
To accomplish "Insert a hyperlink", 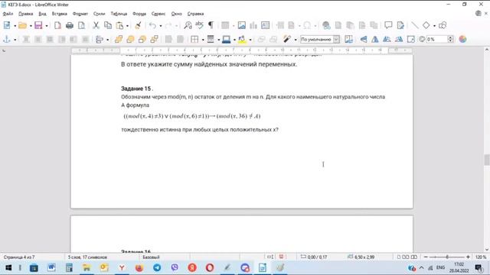I will pos(326,25).
